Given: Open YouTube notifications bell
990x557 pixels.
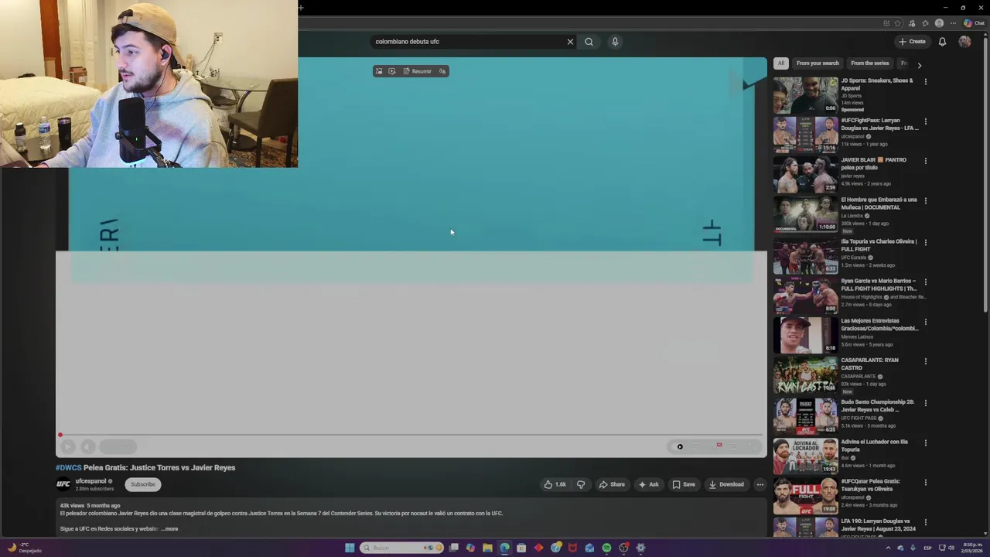Looking at the screenshot, I should 942,42.
